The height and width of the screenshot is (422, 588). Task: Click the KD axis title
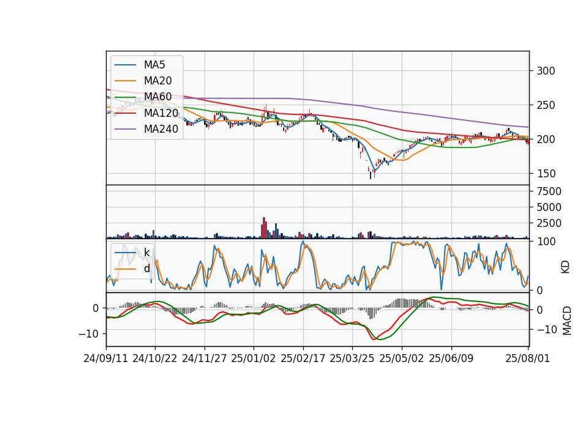point(565,267)
